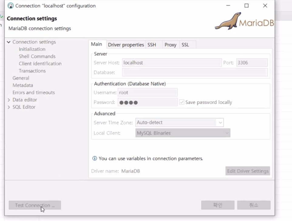Select Client identification tree item

(x=40, y=64)
